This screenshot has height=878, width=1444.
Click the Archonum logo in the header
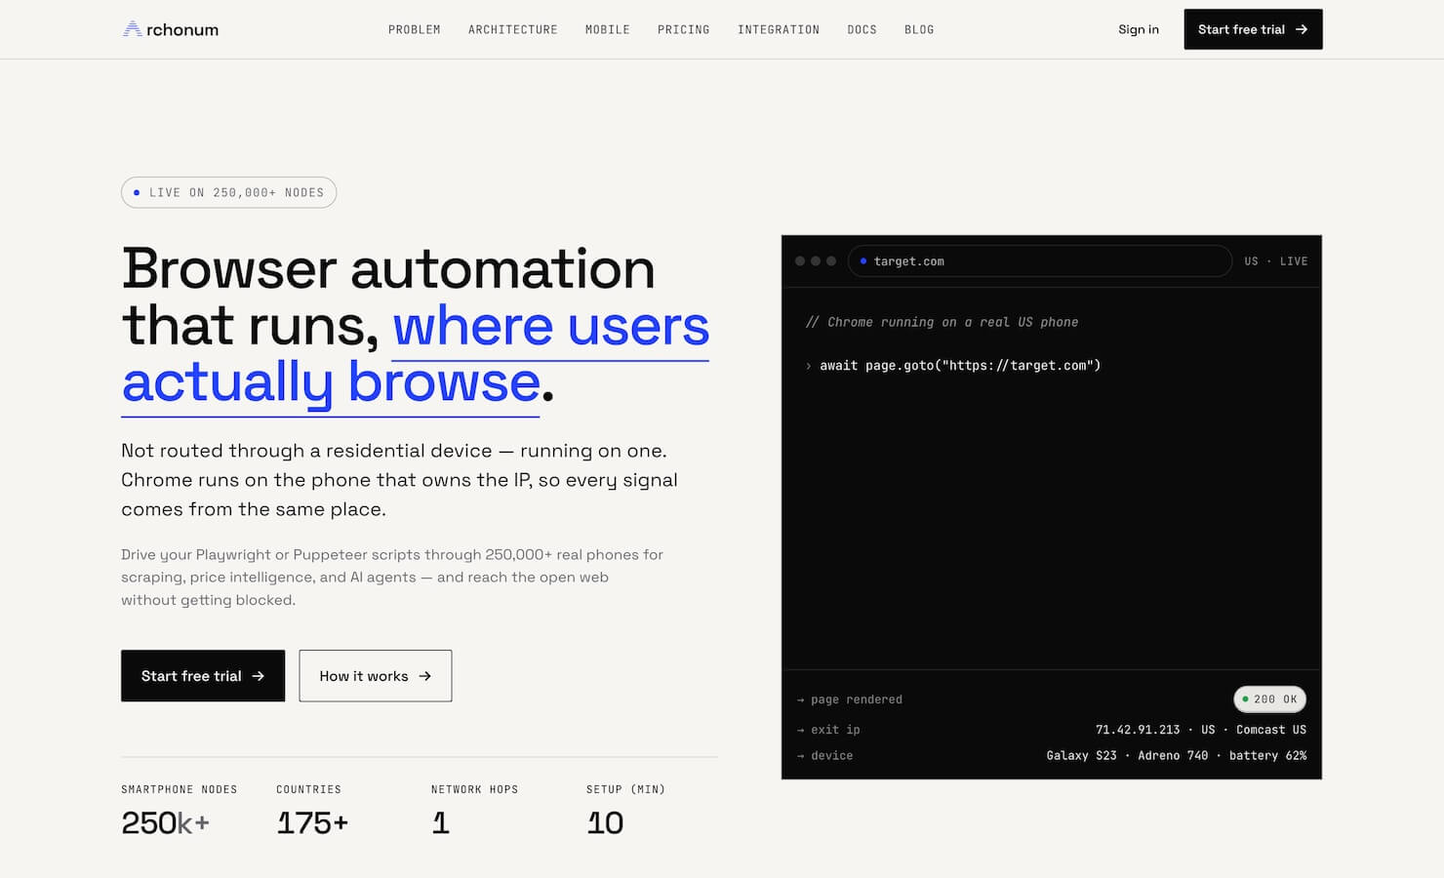click(x=171, y=29)
